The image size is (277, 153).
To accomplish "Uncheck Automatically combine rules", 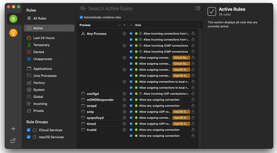I will [x=81, y=17].
